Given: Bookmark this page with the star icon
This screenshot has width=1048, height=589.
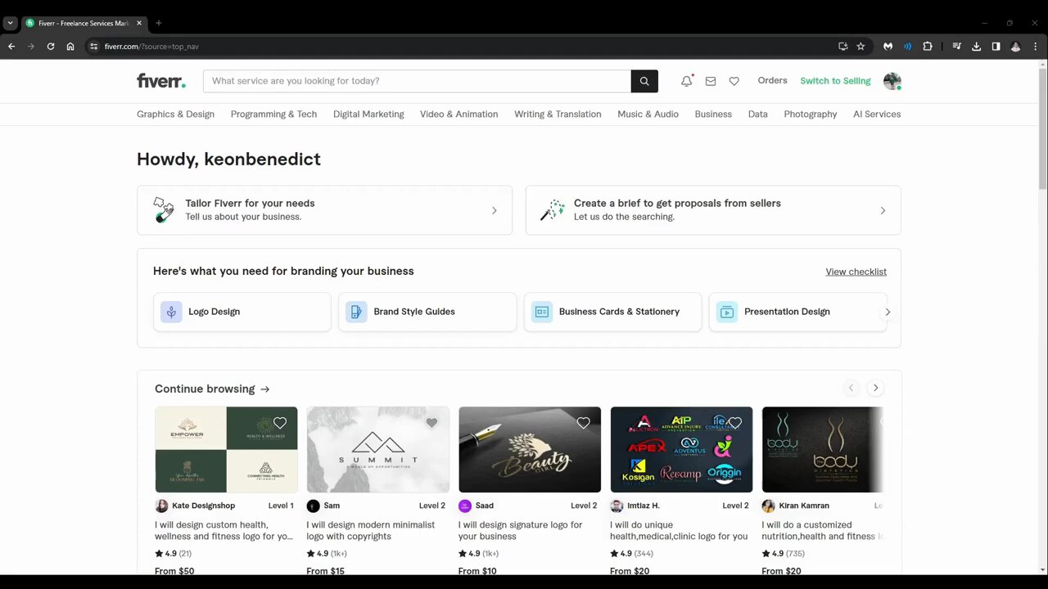Looking at the screenshot, I should click(861, 47).
